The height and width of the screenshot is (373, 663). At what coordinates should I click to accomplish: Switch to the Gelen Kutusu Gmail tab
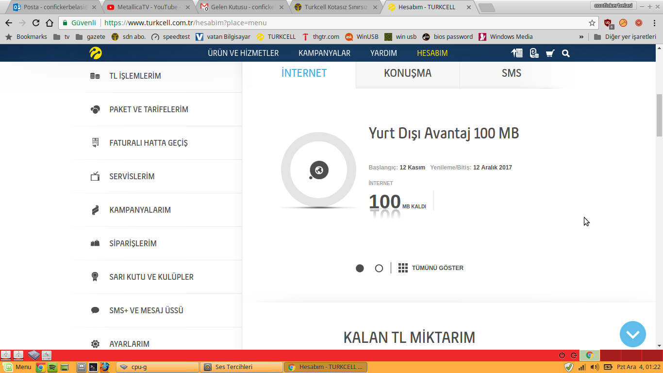241,7
